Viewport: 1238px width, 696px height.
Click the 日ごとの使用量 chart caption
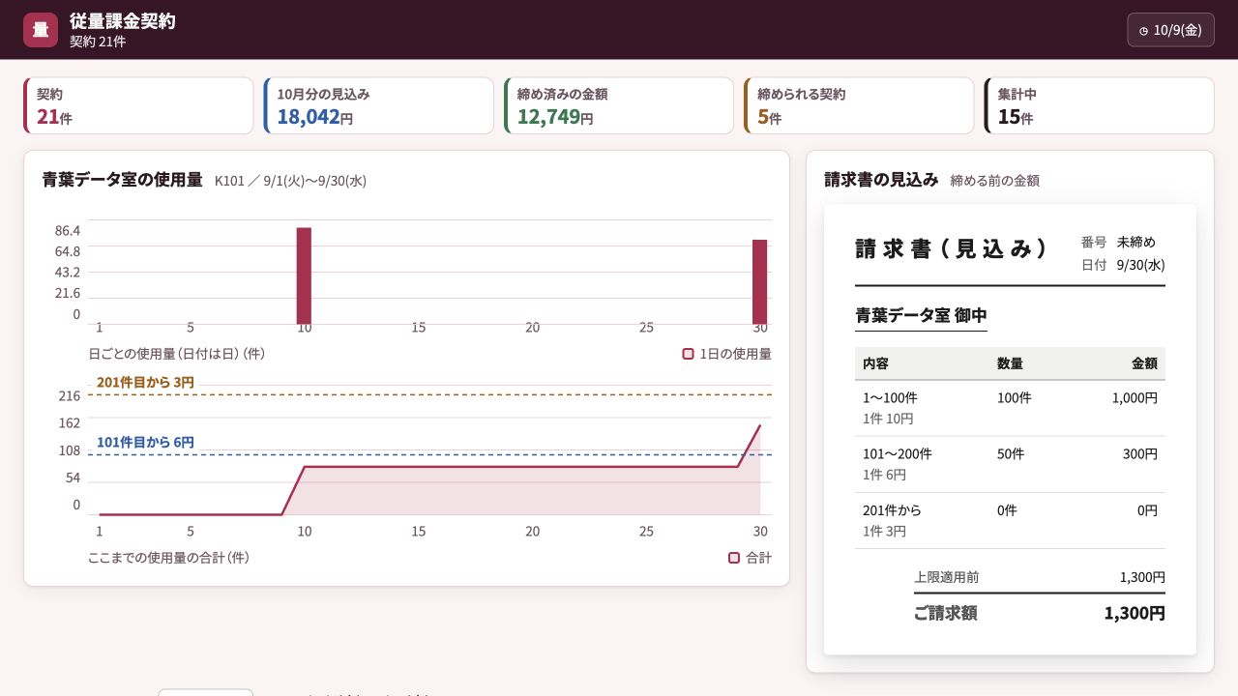pos(176,354)
